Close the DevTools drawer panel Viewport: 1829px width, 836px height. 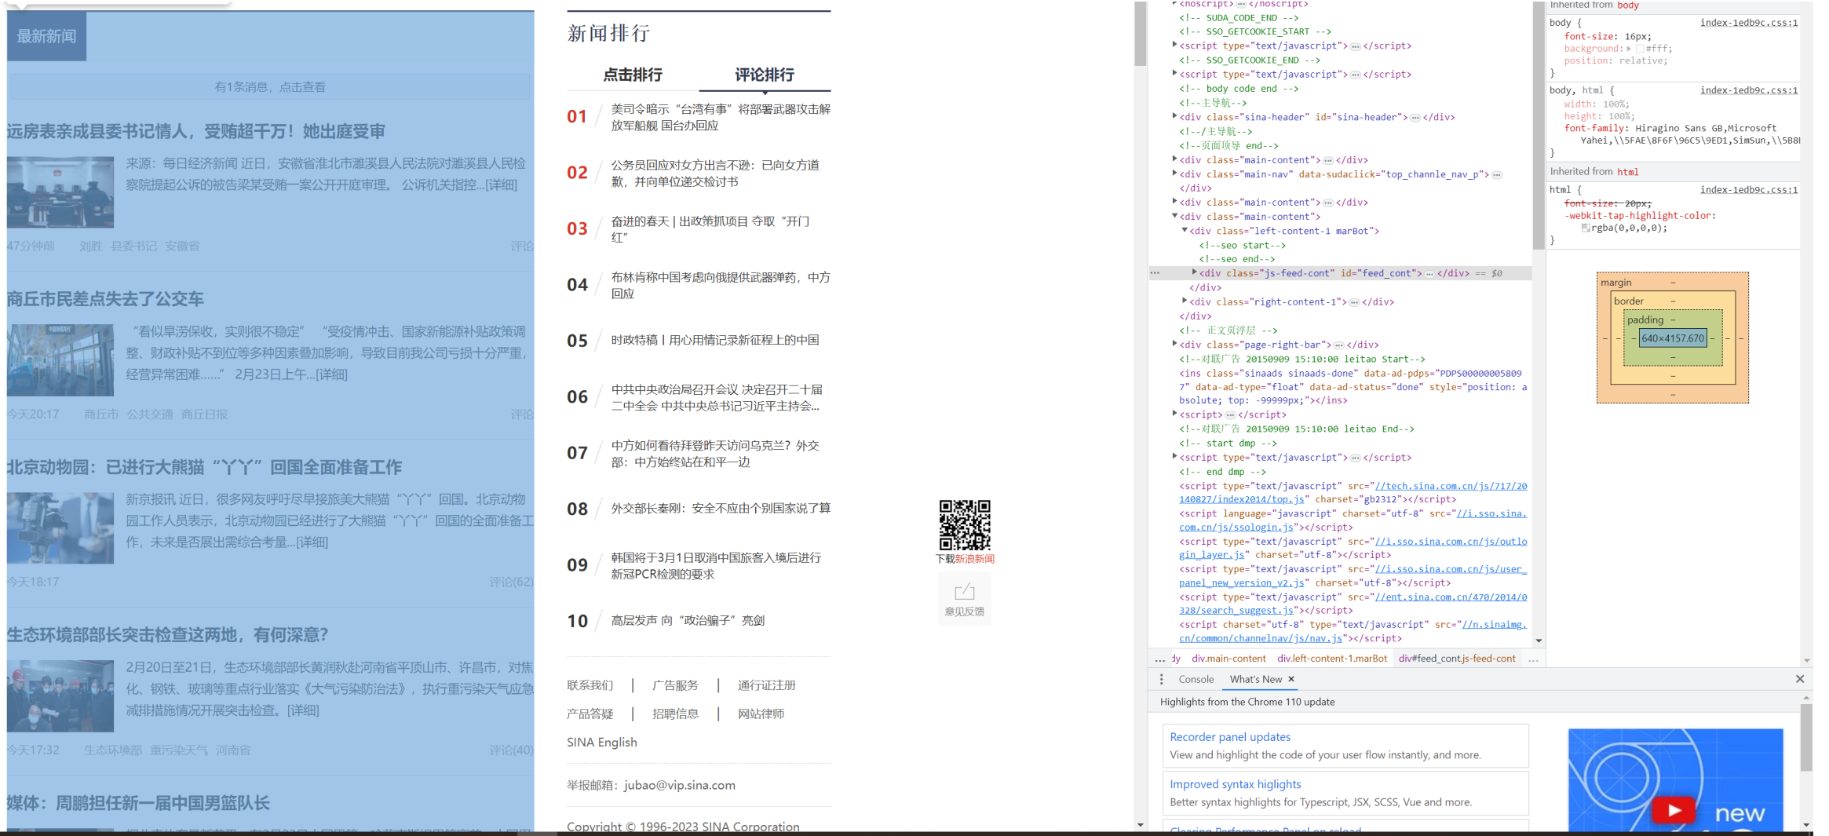coord(1800,679)
